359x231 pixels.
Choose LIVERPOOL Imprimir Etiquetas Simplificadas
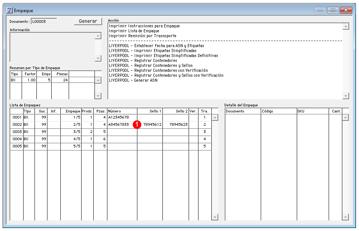(153, 51)
